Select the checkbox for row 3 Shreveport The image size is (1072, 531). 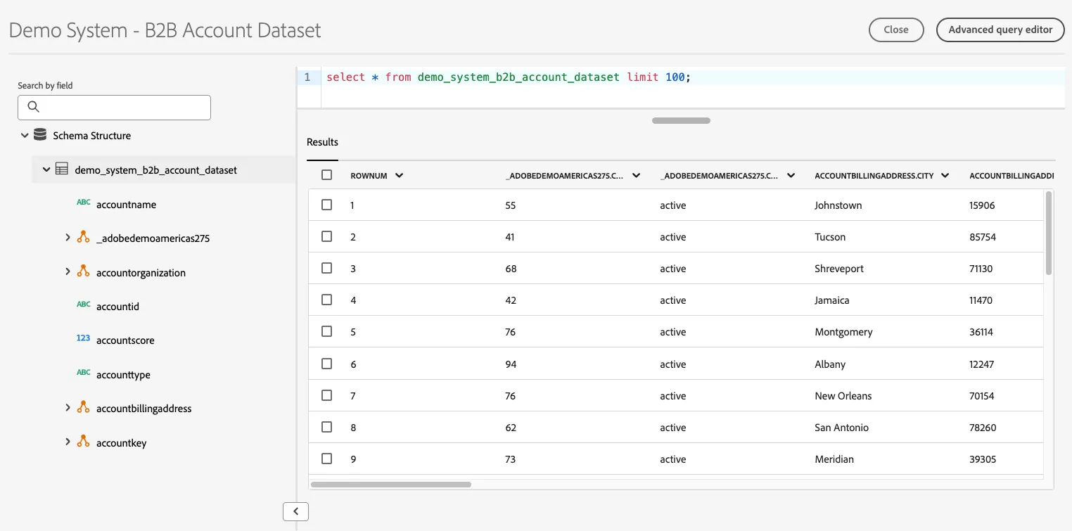326,268
